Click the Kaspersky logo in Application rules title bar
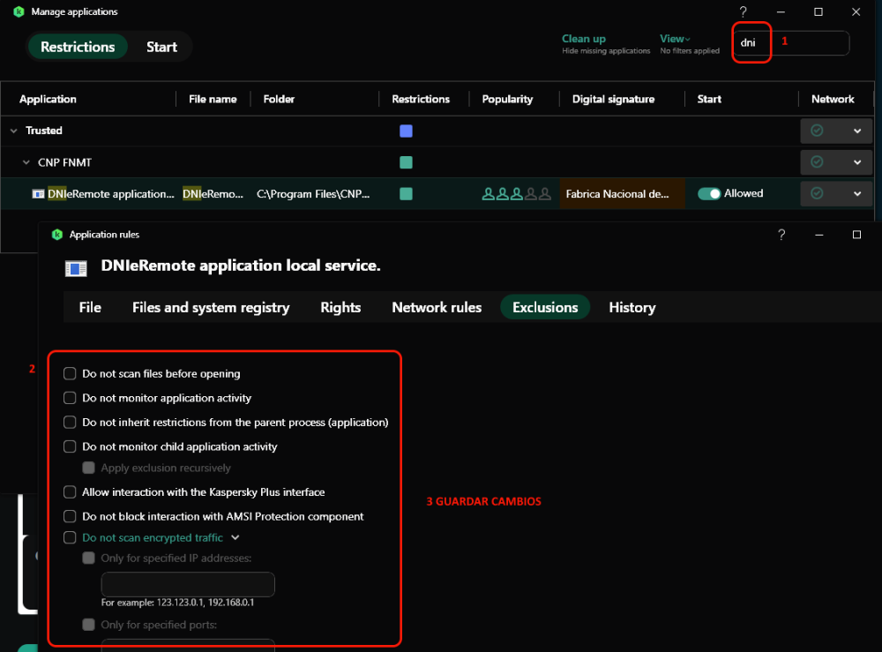Screen dimensions: 882x652 point(56,235)
